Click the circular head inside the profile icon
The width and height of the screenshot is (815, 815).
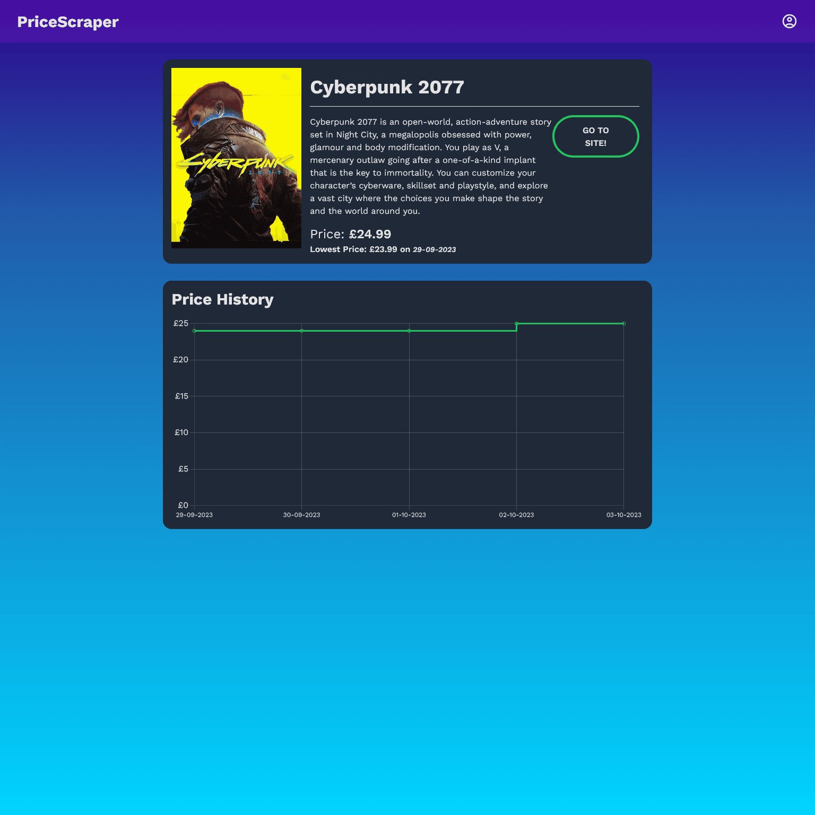pyautogui.click(x=790, y=20)
